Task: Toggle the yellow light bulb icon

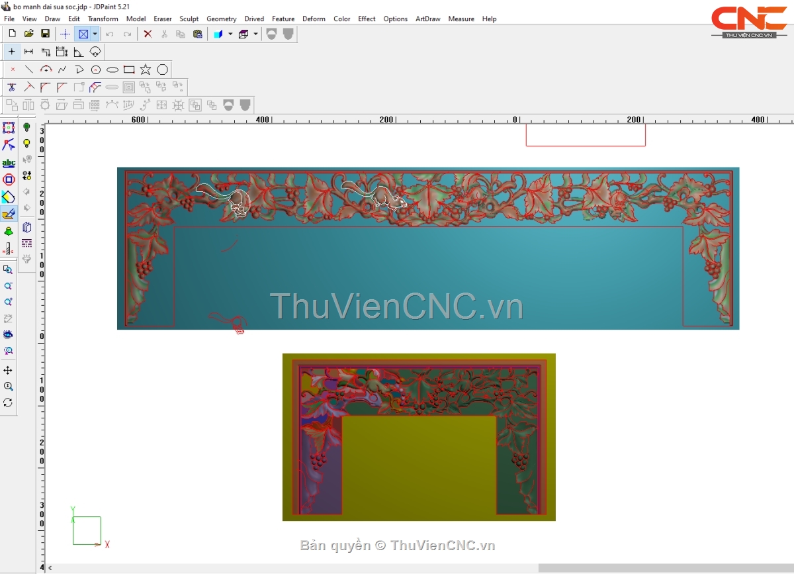Action: point(26,143)
